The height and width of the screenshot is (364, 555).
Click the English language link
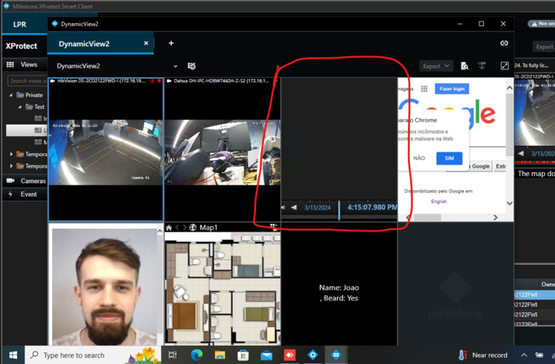pos(439,202)
